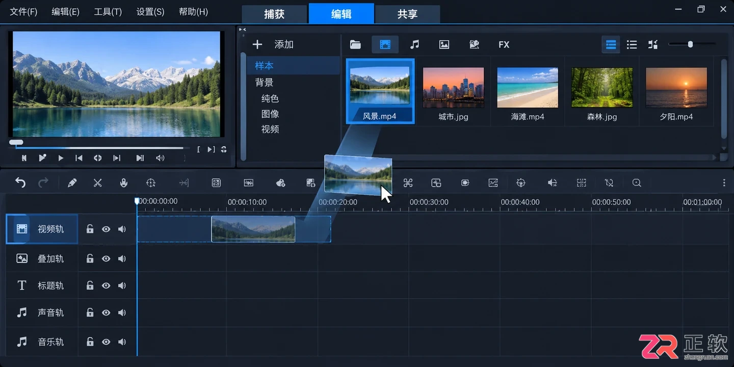The height and width of the screenshot is (367, 734).
Task: Adjust the thumbnail size slider
Action: (x=690, y=44)
